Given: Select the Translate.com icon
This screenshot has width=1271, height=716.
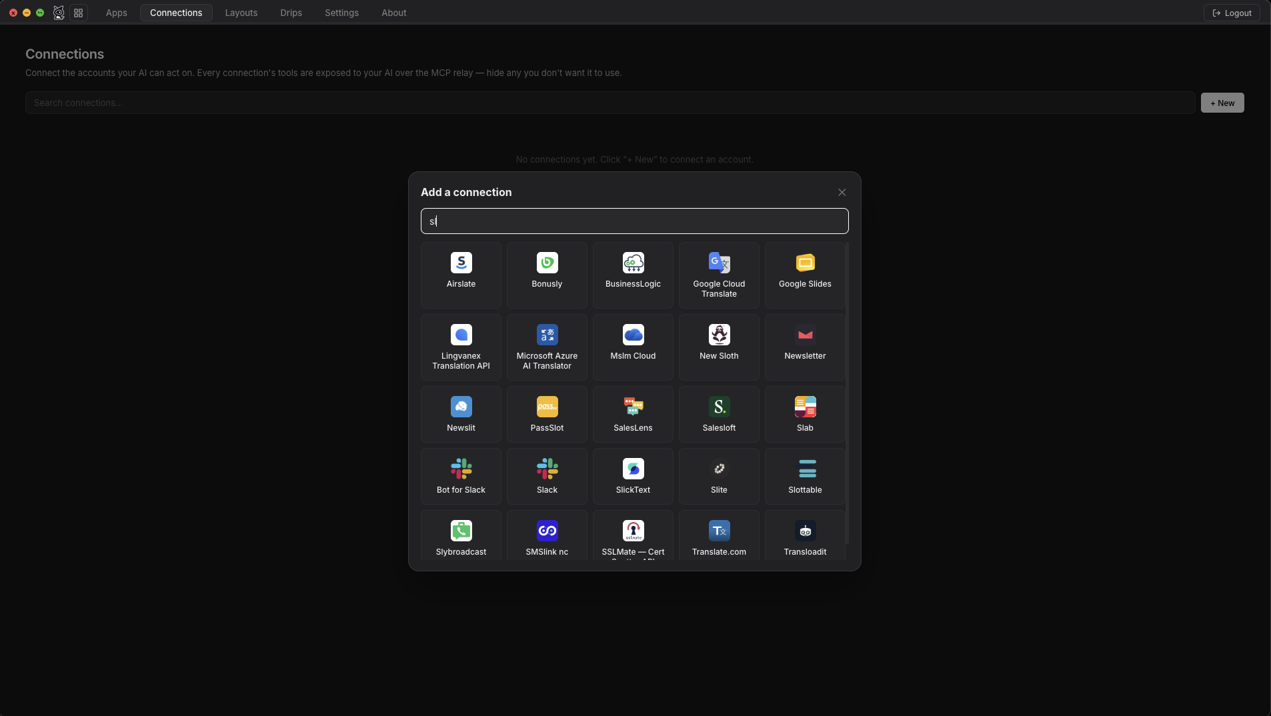Looking at the screenshot, I should pyautogui.click(x=719, y=531).
